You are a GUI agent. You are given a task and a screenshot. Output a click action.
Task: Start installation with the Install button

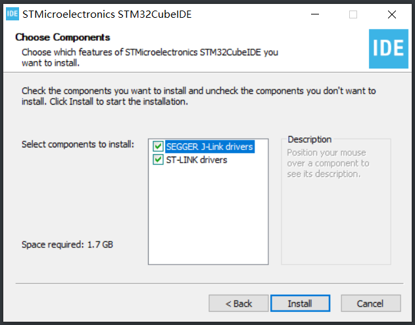pos(300,303)
